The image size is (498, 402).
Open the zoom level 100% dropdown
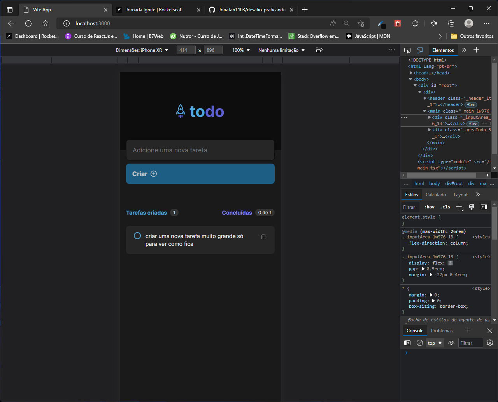[x=241, y=50]
